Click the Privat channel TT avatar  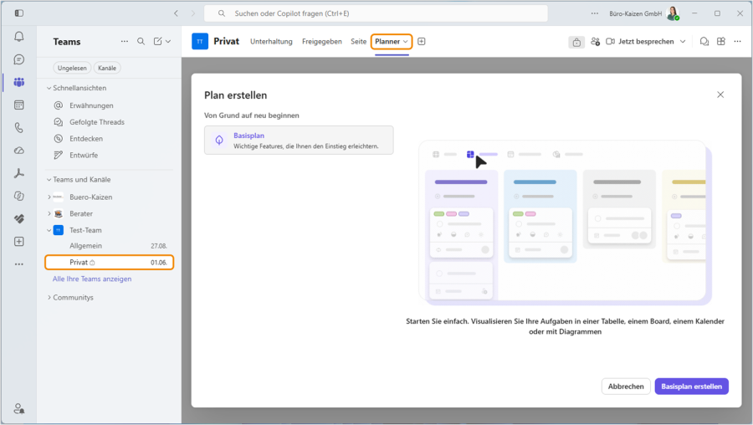click(200, 41)
